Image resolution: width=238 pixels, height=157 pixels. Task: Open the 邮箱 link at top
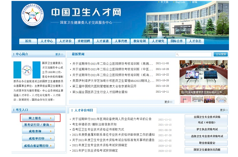tap(195, 2)
